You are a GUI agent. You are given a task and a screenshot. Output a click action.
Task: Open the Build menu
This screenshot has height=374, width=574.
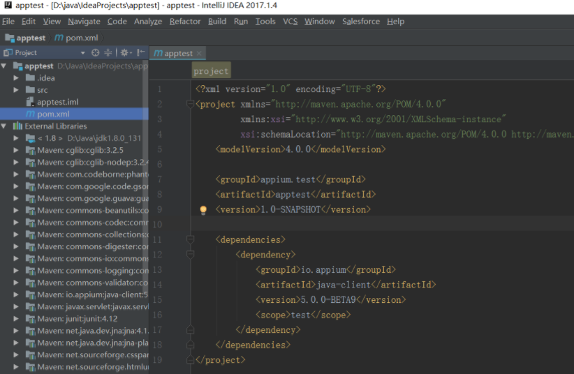click(217, 22)
